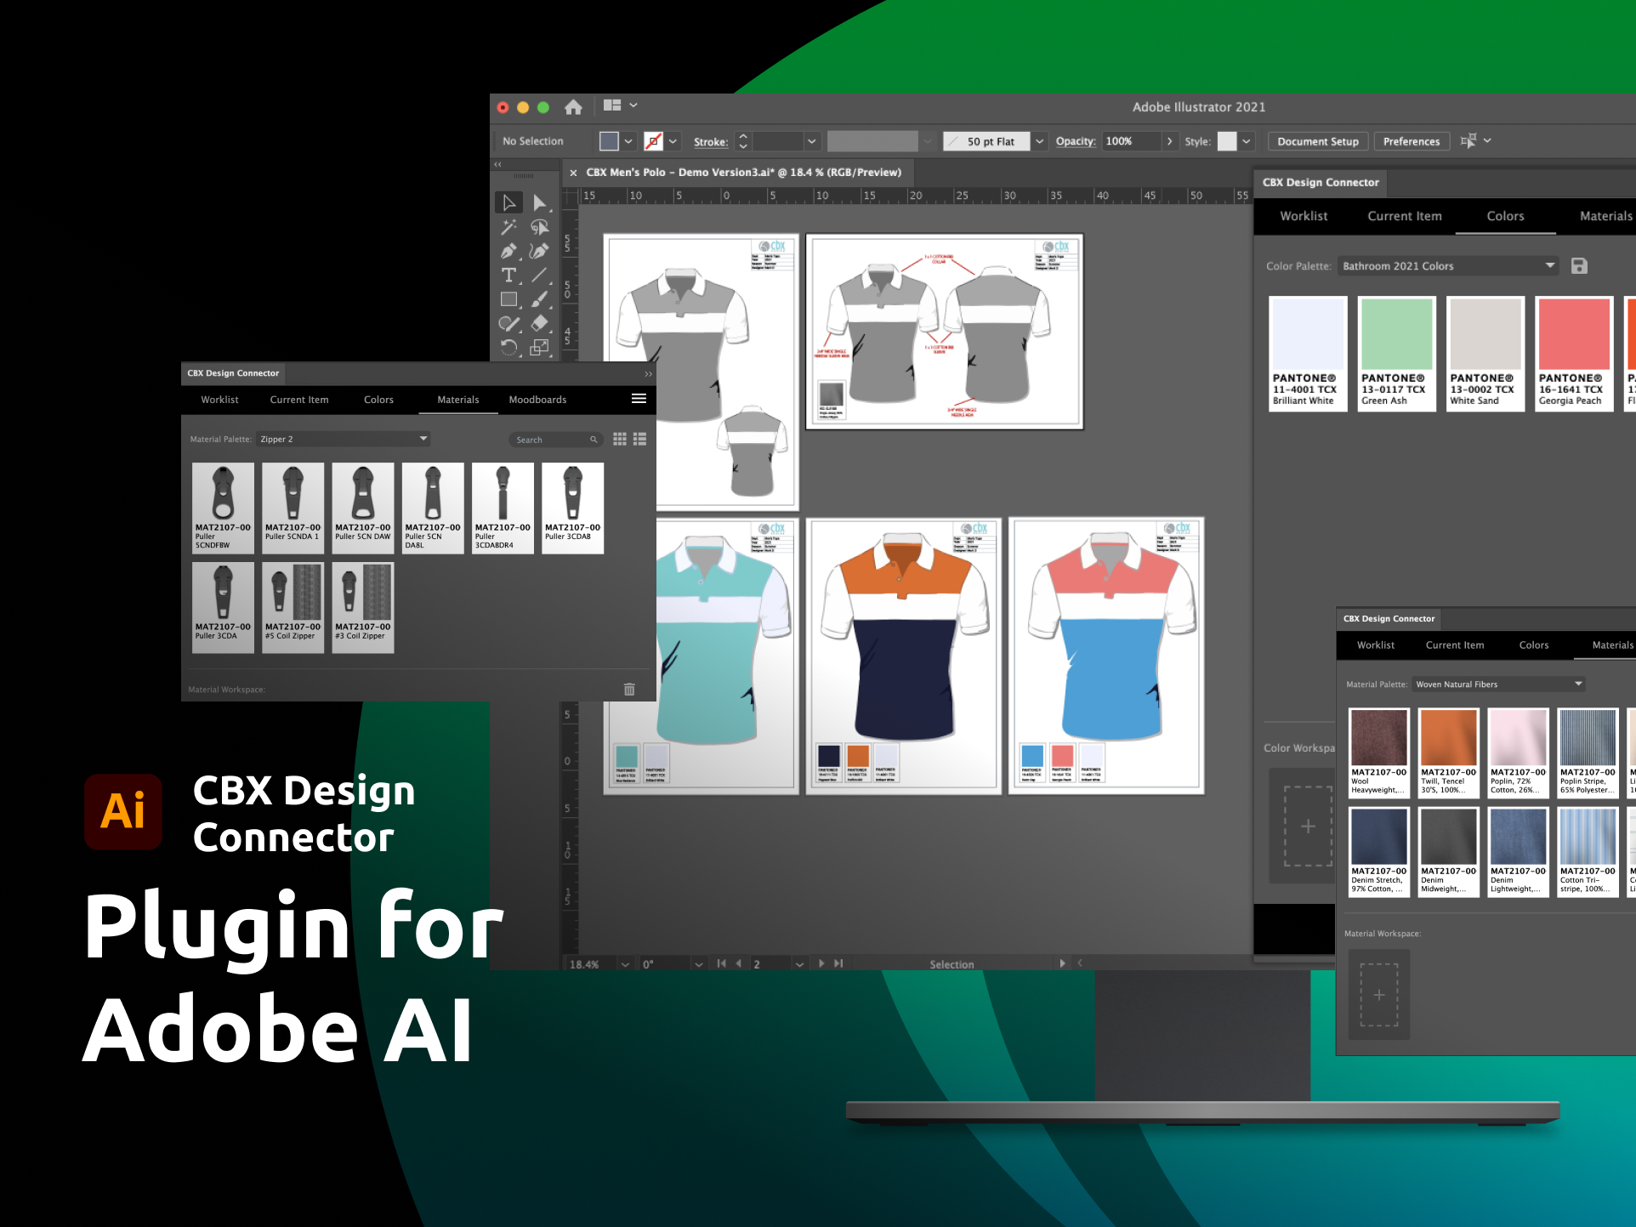Switch materials to grid view
The width and height of the screenshot is (1636, 1227).
tap(620, 439)
